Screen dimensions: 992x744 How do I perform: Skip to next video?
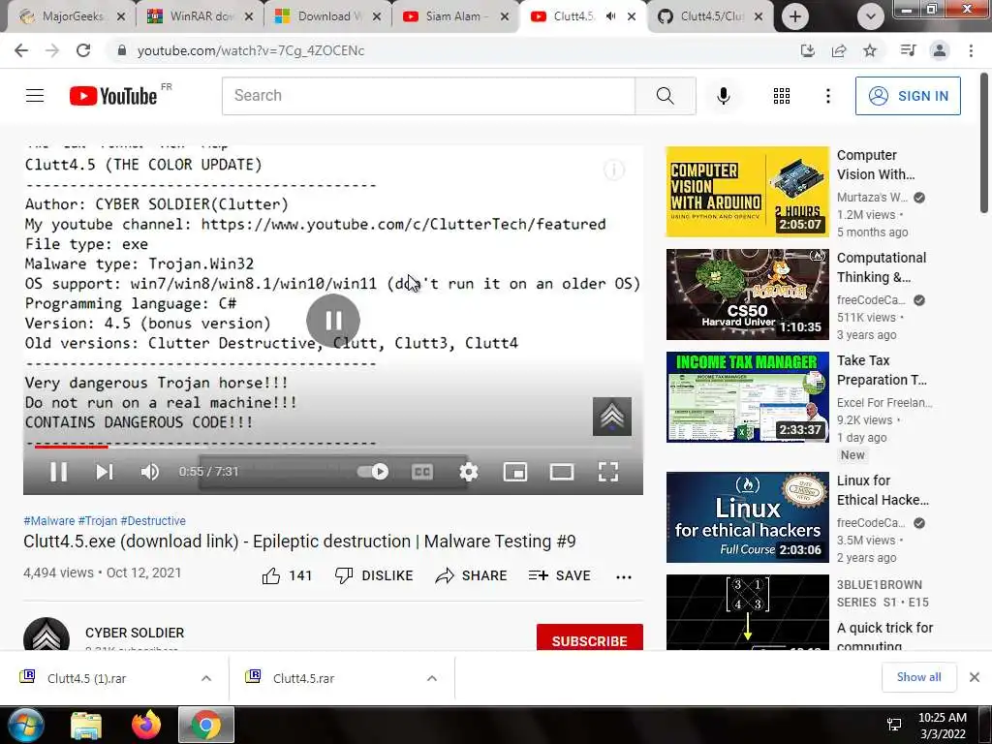coord(105,472)
